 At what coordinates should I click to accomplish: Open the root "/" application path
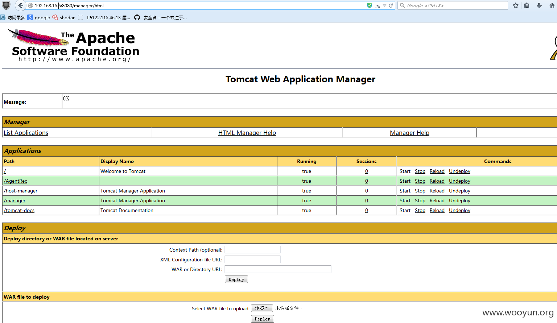coord(5,171)
